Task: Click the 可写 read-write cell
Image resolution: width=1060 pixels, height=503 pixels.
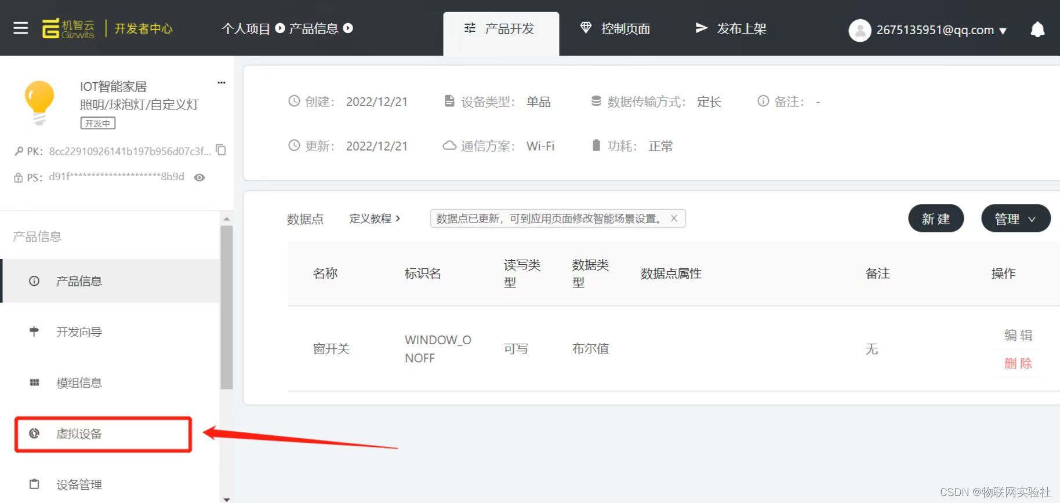Action: tap(516, 349)
